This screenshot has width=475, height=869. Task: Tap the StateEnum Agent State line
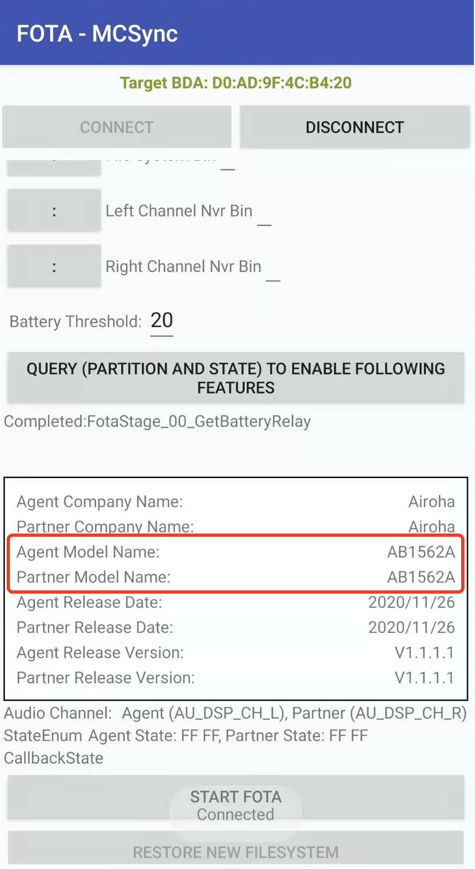click(186, 736)
